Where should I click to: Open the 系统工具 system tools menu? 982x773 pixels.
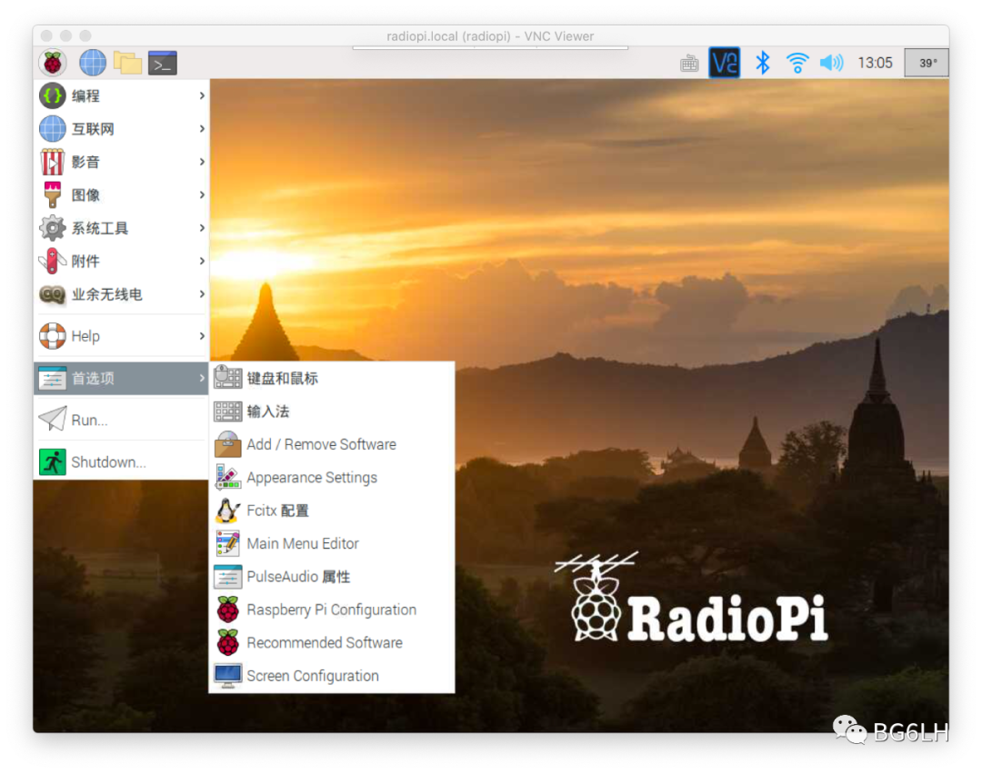122,228
